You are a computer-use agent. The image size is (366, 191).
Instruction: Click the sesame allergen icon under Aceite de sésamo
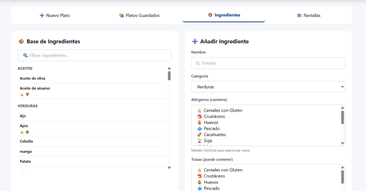pos(27,94)
